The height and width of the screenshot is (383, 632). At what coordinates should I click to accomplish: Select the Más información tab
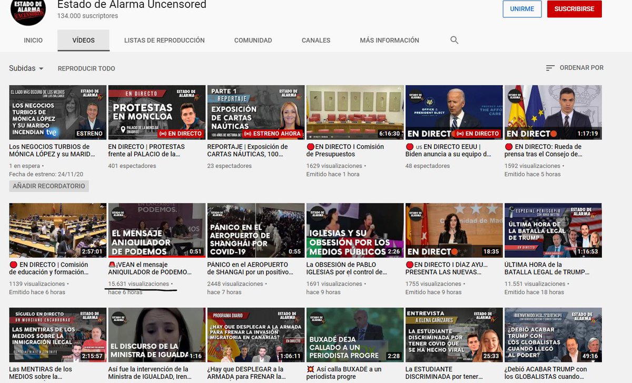click(x=390, y=40)
